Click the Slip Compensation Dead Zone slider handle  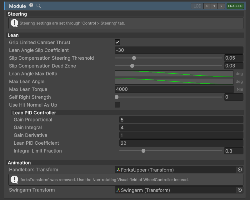point(132,66)
